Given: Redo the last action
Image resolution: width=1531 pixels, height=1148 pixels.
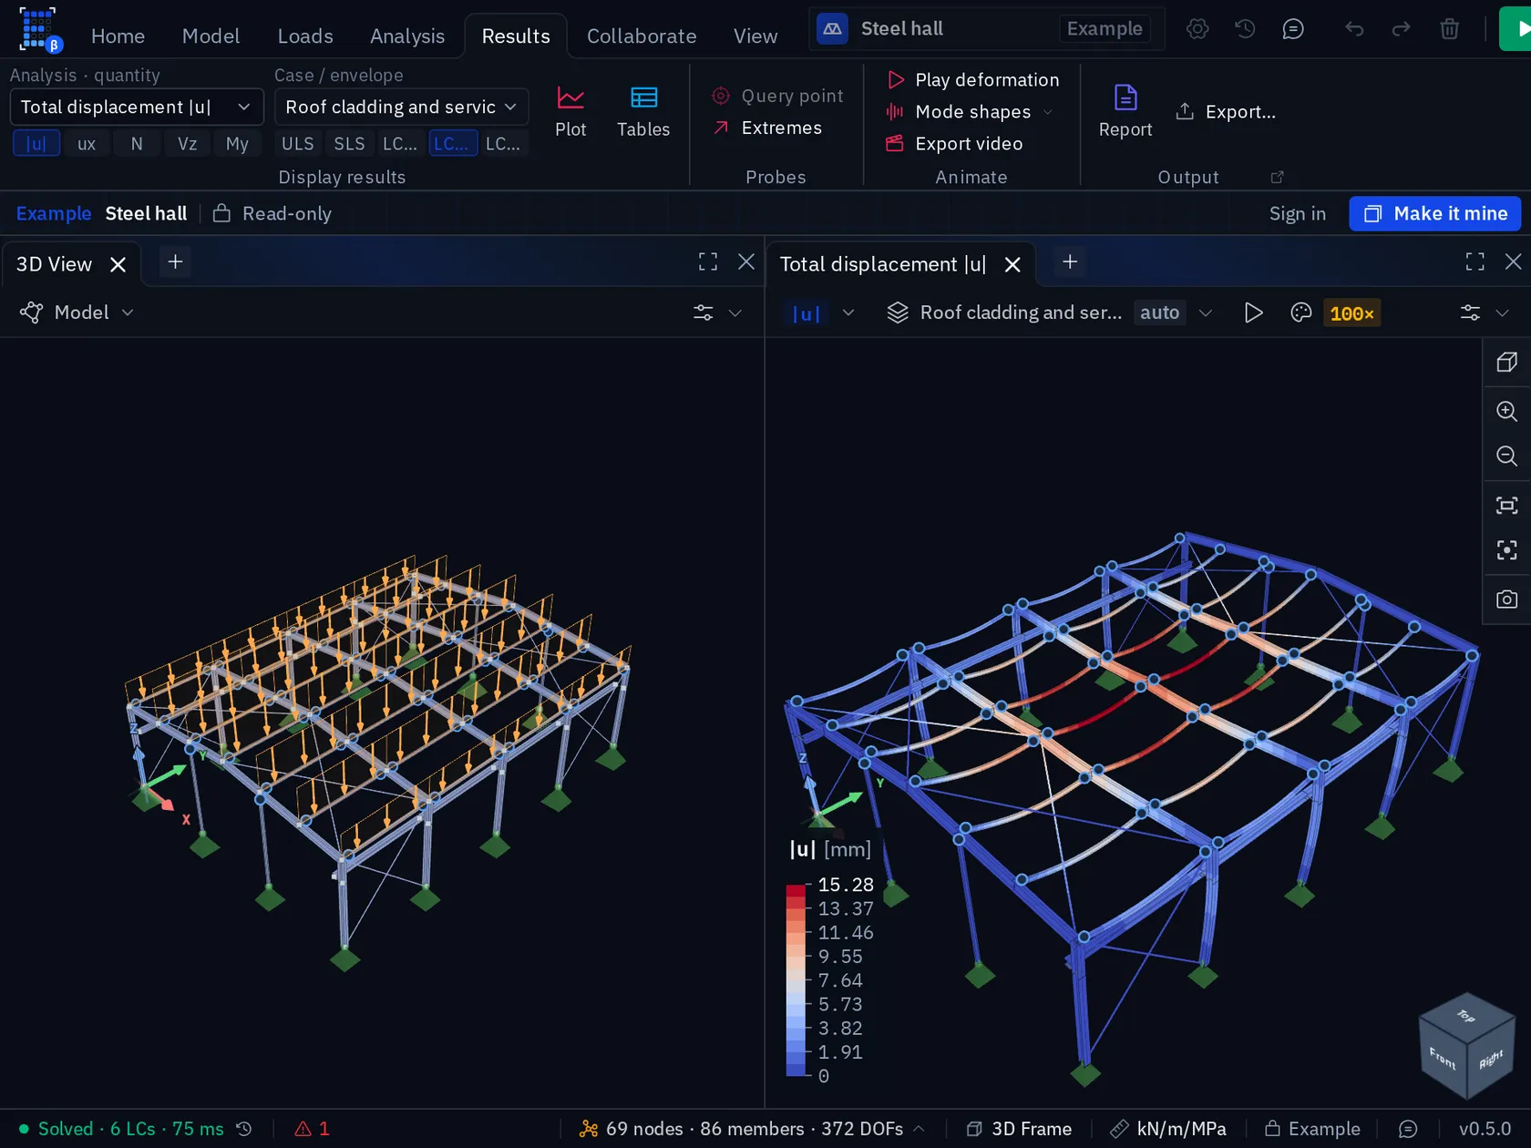Looking at the screenshot, I should tap(1402, 29).
